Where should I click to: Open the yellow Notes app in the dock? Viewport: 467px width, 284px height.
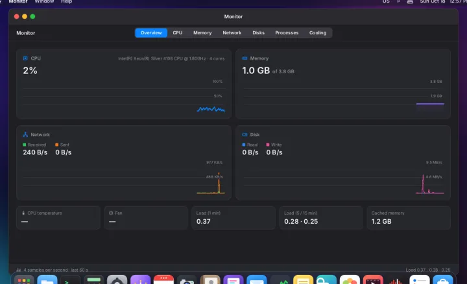point(303,280)
